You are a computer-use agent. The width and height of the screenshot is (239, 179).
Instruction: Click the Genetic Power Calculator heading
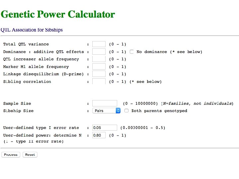click(x=58, y=14)
